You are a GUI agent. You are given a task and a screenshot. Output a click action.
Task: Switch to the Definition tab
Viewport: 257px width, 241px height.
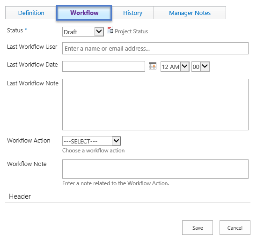coord(31,13)
